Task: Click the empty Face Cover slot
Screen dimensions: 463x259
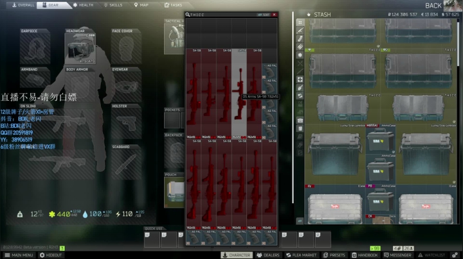Action: pyautogui.click(x=126, y=48)
